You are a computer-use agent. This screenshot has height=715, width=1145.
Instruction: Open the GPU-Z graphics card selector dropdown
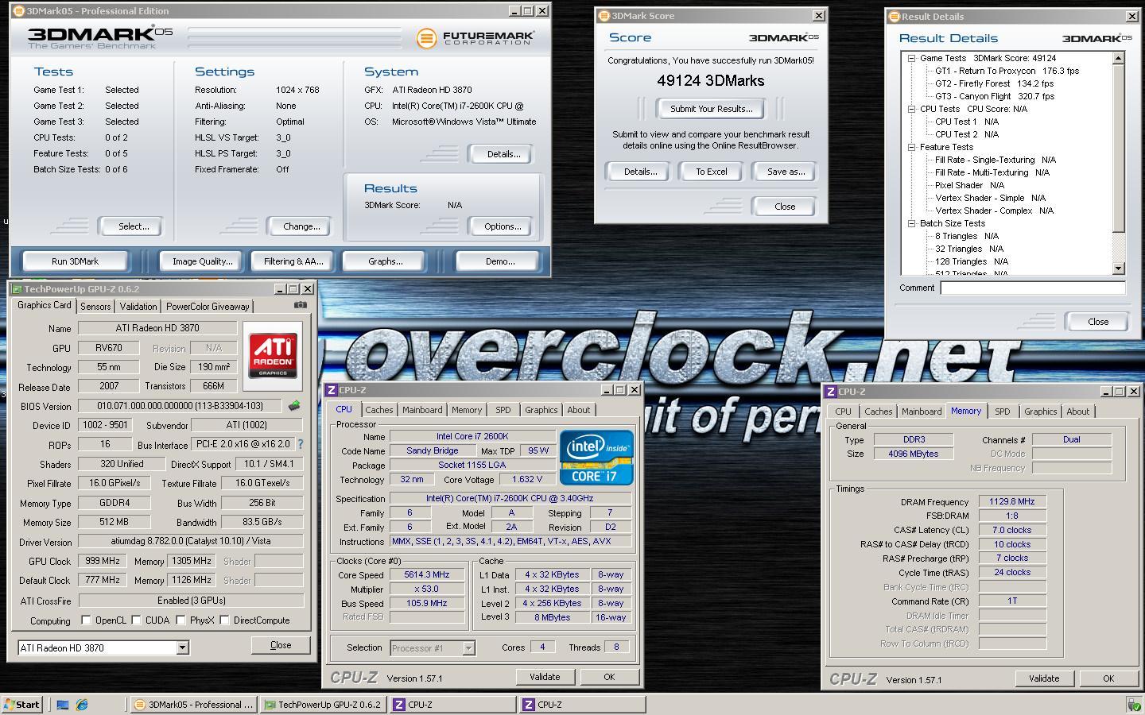click(x=182, y=647)
